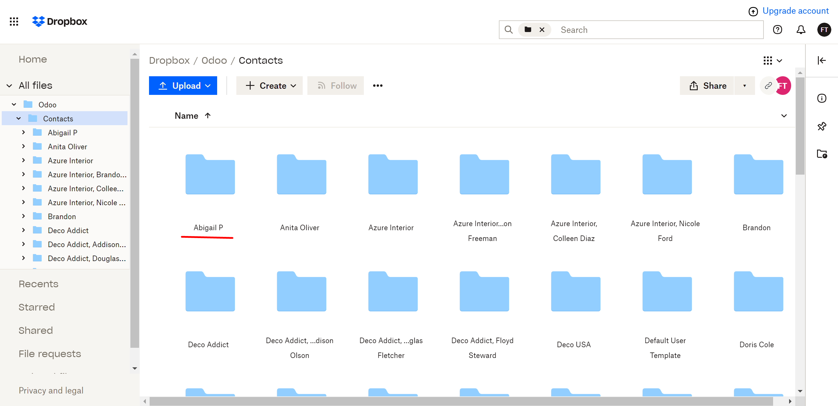Open Home in the sidebar
Viewport: 838px width, 406px height.
point(33,59)
